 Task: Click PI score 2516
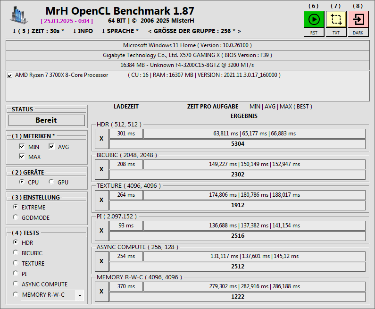237,236
